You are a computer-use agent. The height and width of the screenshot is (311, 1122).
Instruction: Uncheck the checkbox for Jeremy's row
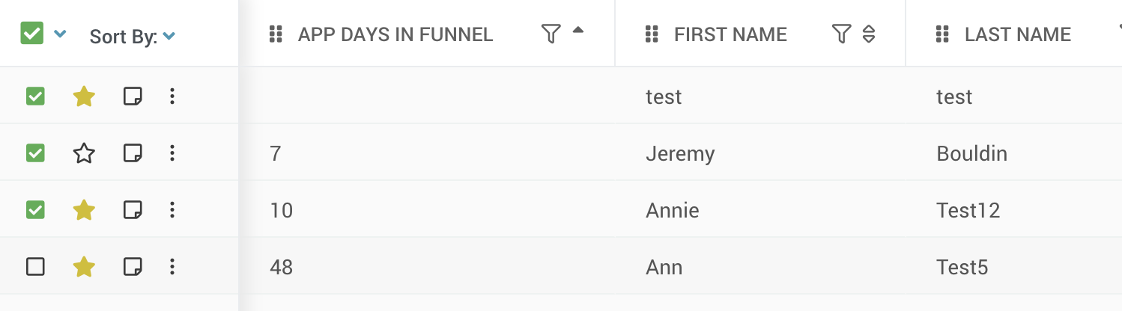35,153
